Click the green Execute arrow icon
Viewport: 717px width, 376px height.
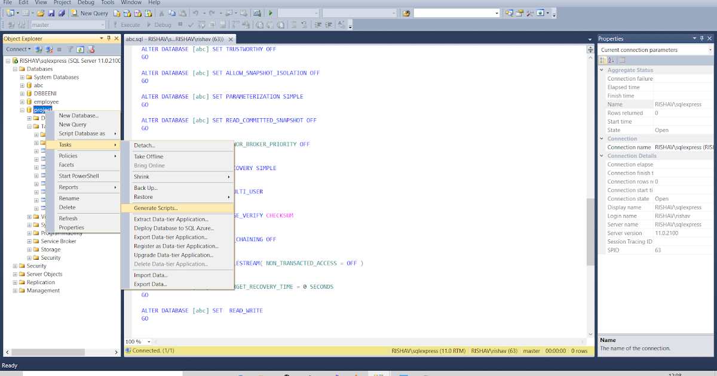point(270,13)
